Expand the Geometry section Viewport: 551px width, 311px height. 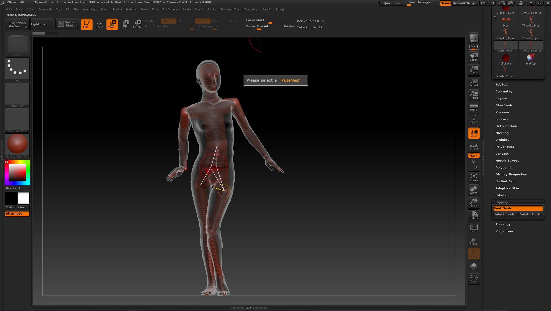click(504, 92)
